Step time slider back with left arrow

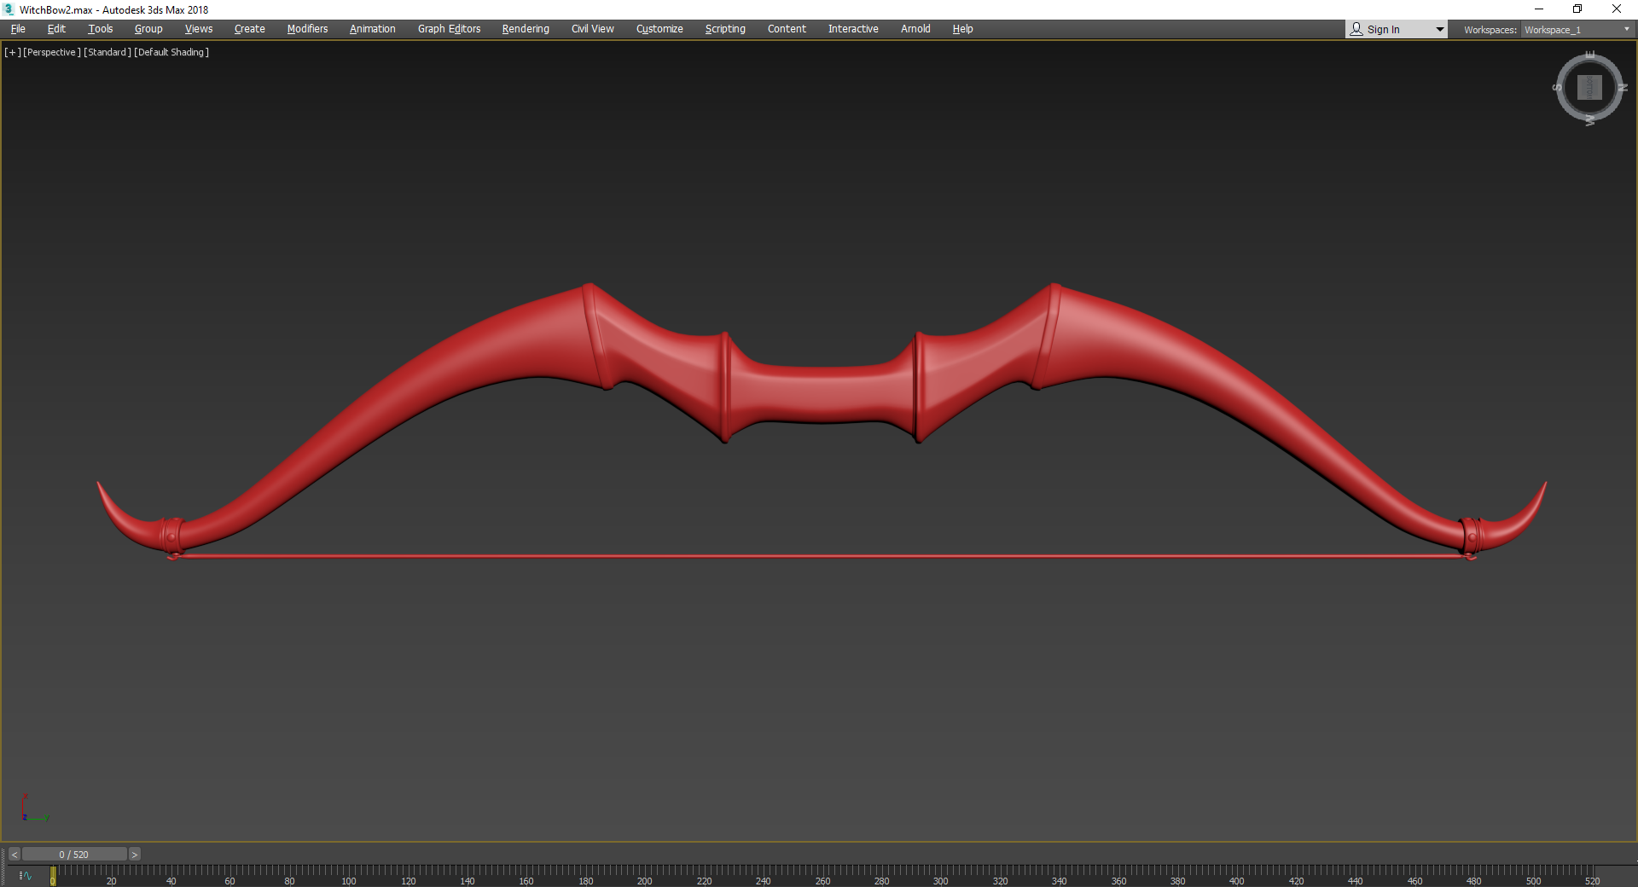[x=15, y=855]
